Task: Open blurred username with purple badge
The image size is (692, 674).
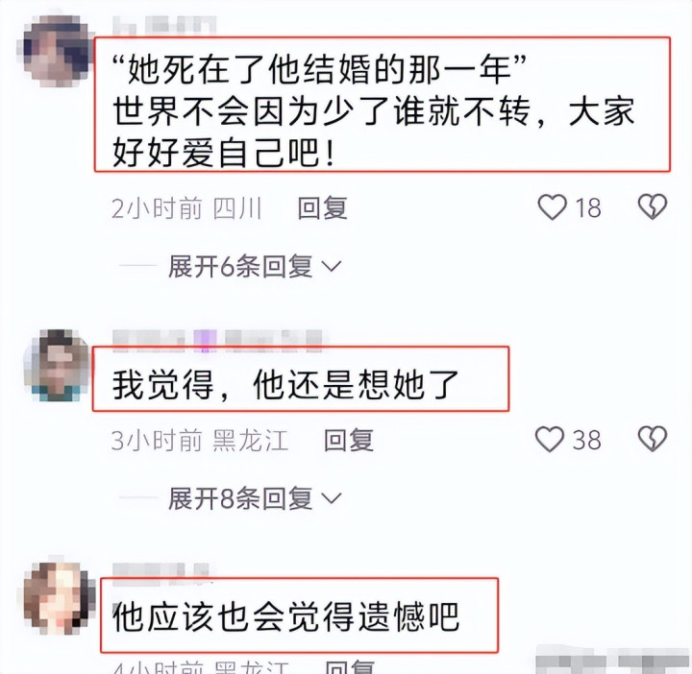Action: point(217,341)
